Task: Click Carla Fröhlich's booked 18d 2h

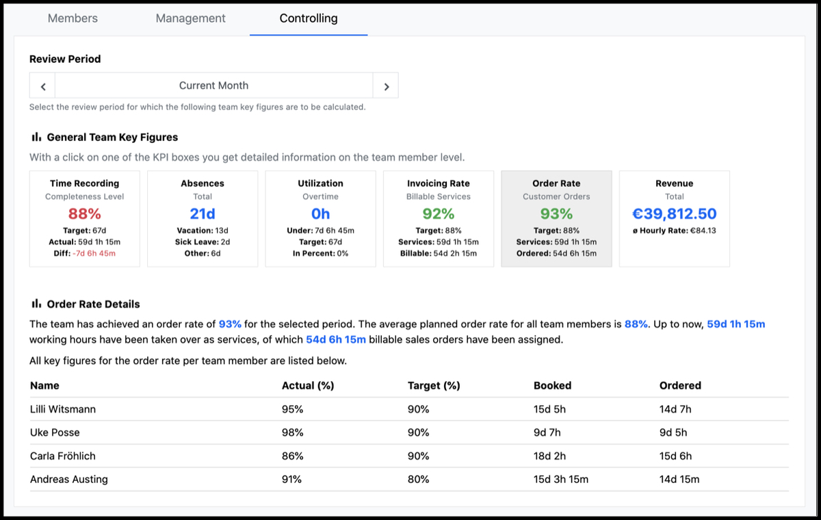Action: tap(550, 456)
